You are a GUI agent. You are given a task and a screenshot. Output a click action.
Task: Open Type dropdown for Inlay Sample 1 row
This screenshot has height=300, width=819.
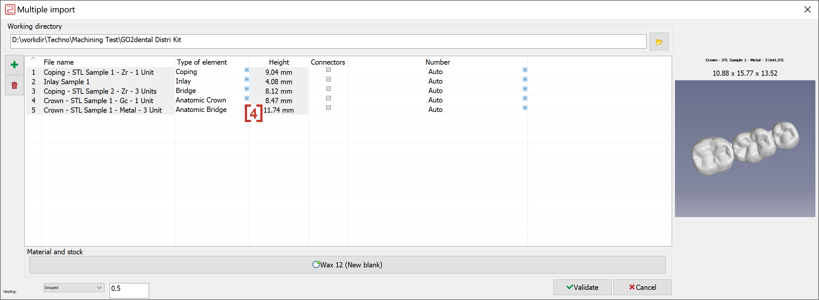click(247, 79)
